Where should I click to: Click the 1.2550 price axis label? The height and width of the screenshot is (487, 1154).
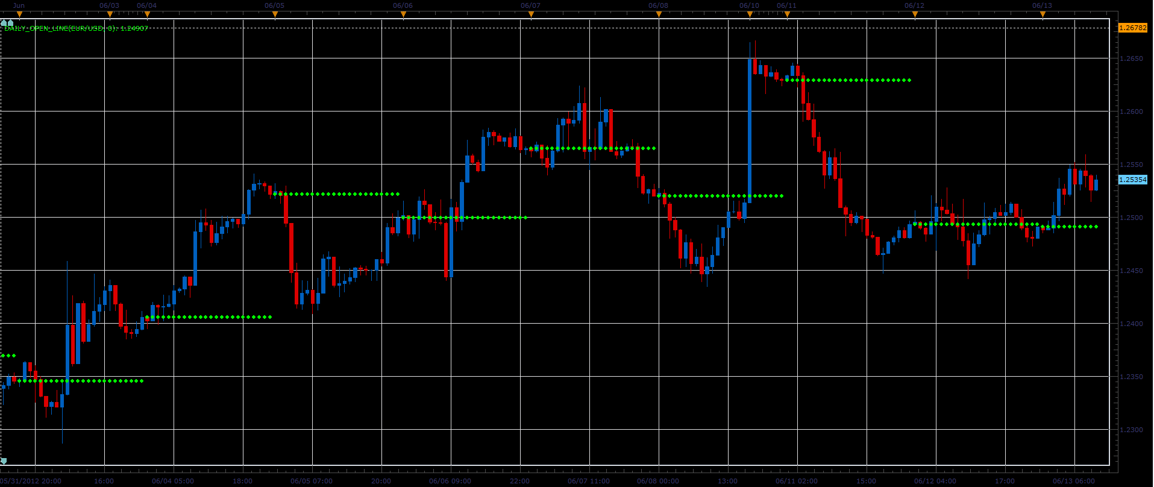pos(1131,165)
